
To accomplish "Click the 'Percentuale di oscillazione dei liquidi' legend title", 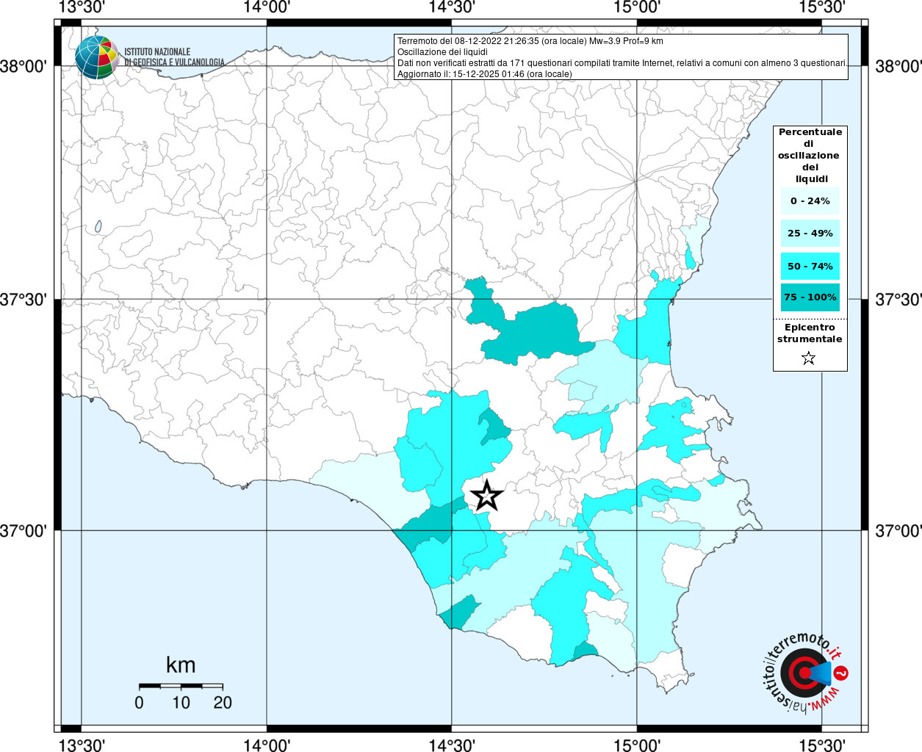I will tap(810, 155).
